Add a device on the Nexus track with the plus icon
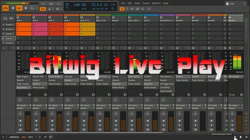250x140 pixels. 125,94
